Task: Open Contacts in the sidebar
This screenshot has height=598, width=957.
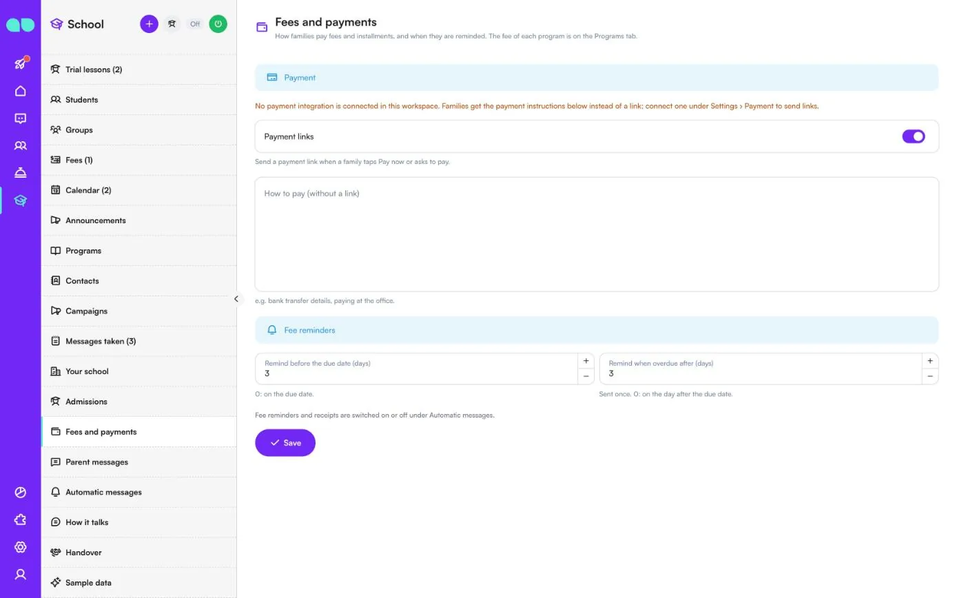Action: tap(139, 281)
